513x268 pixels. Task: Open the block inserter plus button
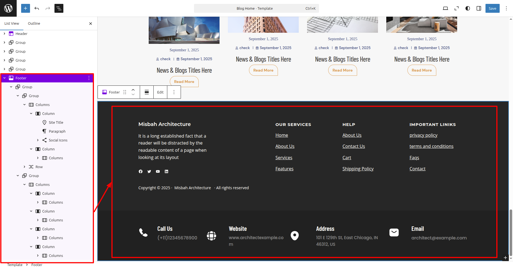25,8
